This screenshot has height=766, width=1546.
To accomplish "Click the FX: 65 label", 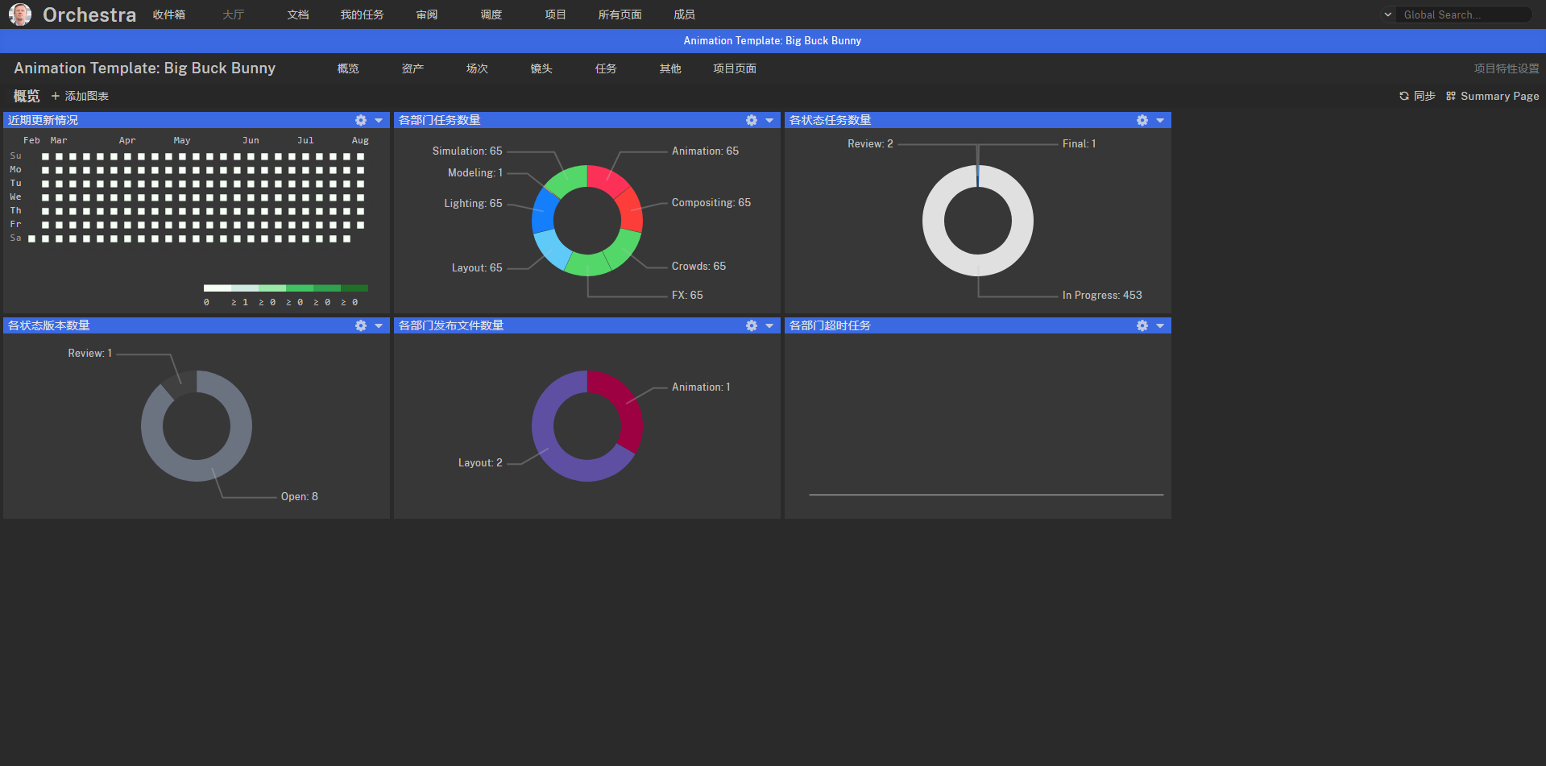I will 687,295.
